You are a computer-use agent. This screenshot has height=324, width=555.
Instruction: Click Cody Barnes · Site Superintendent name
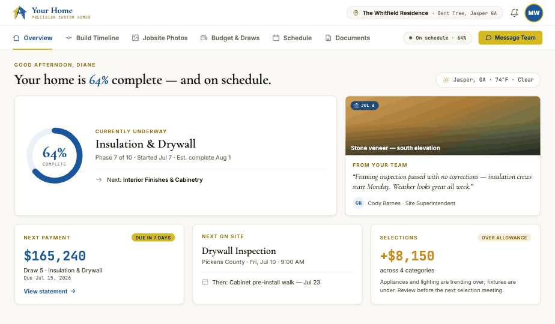point(411,203)
